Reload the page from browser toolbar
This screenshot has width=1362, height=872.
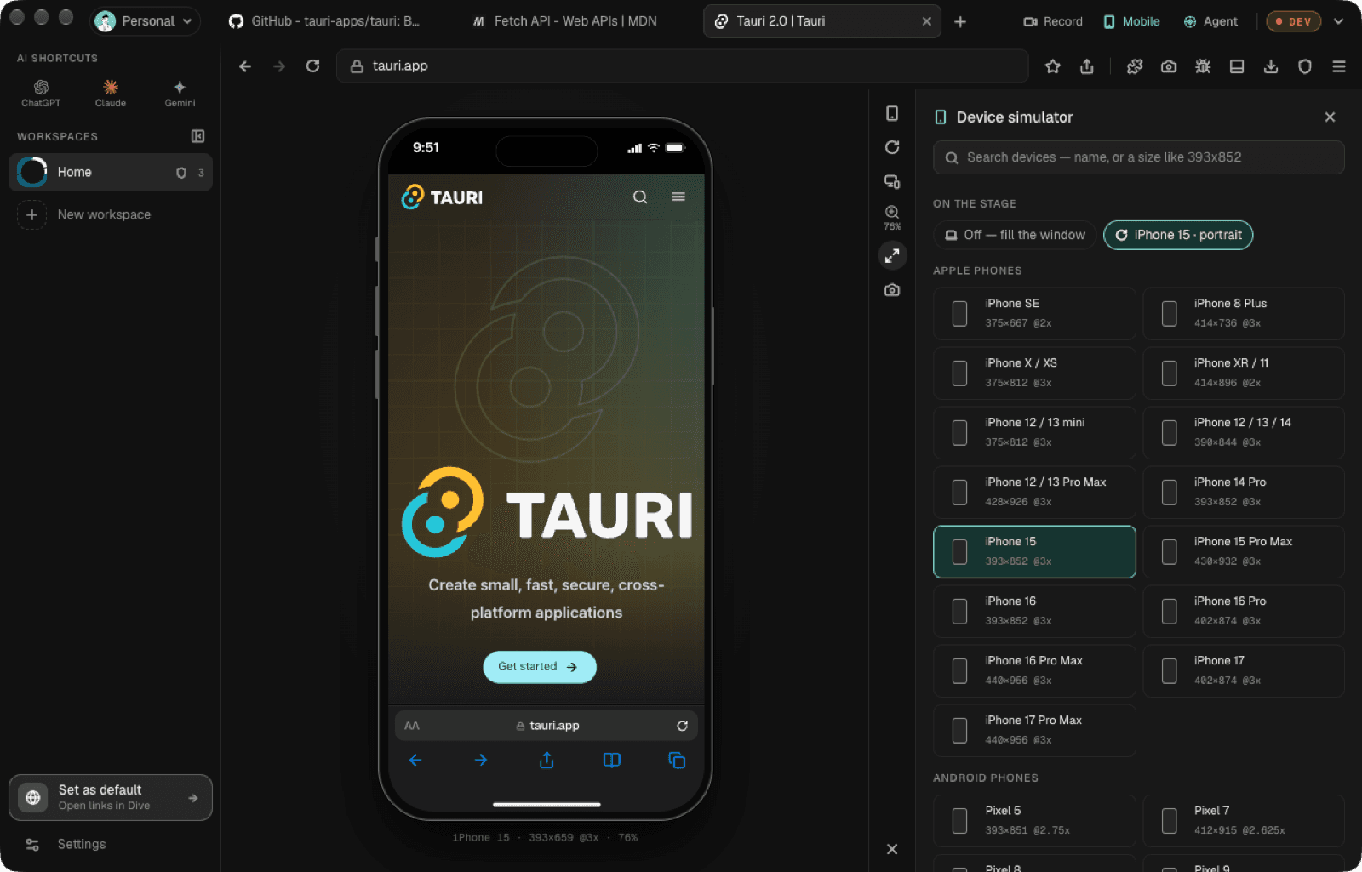(313, 66)
